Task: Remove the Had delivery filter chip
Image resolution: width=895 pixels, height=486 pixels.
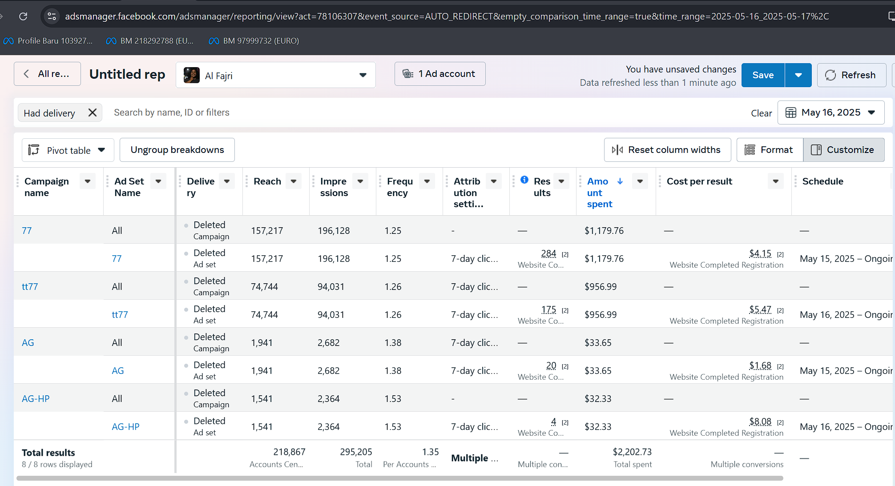Action: 92,112
